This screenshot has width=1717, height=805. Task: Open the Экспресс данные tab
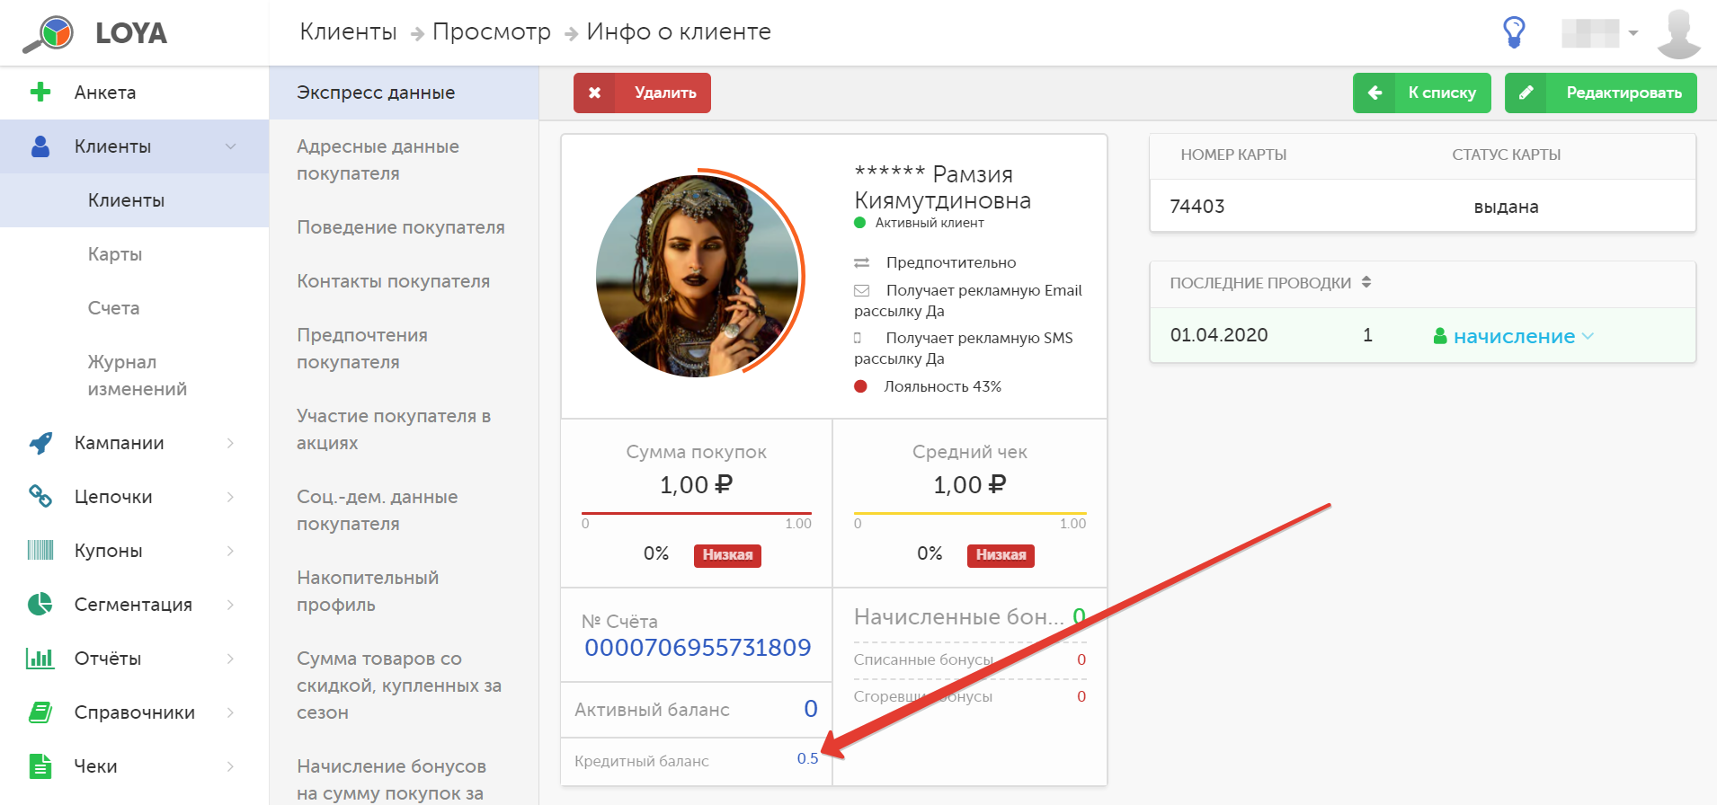pos(405,93)
